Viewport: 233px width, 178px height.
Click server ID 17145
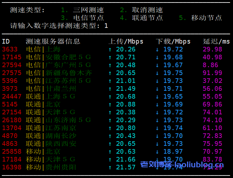pyautogui.click(x=12, y=57)
